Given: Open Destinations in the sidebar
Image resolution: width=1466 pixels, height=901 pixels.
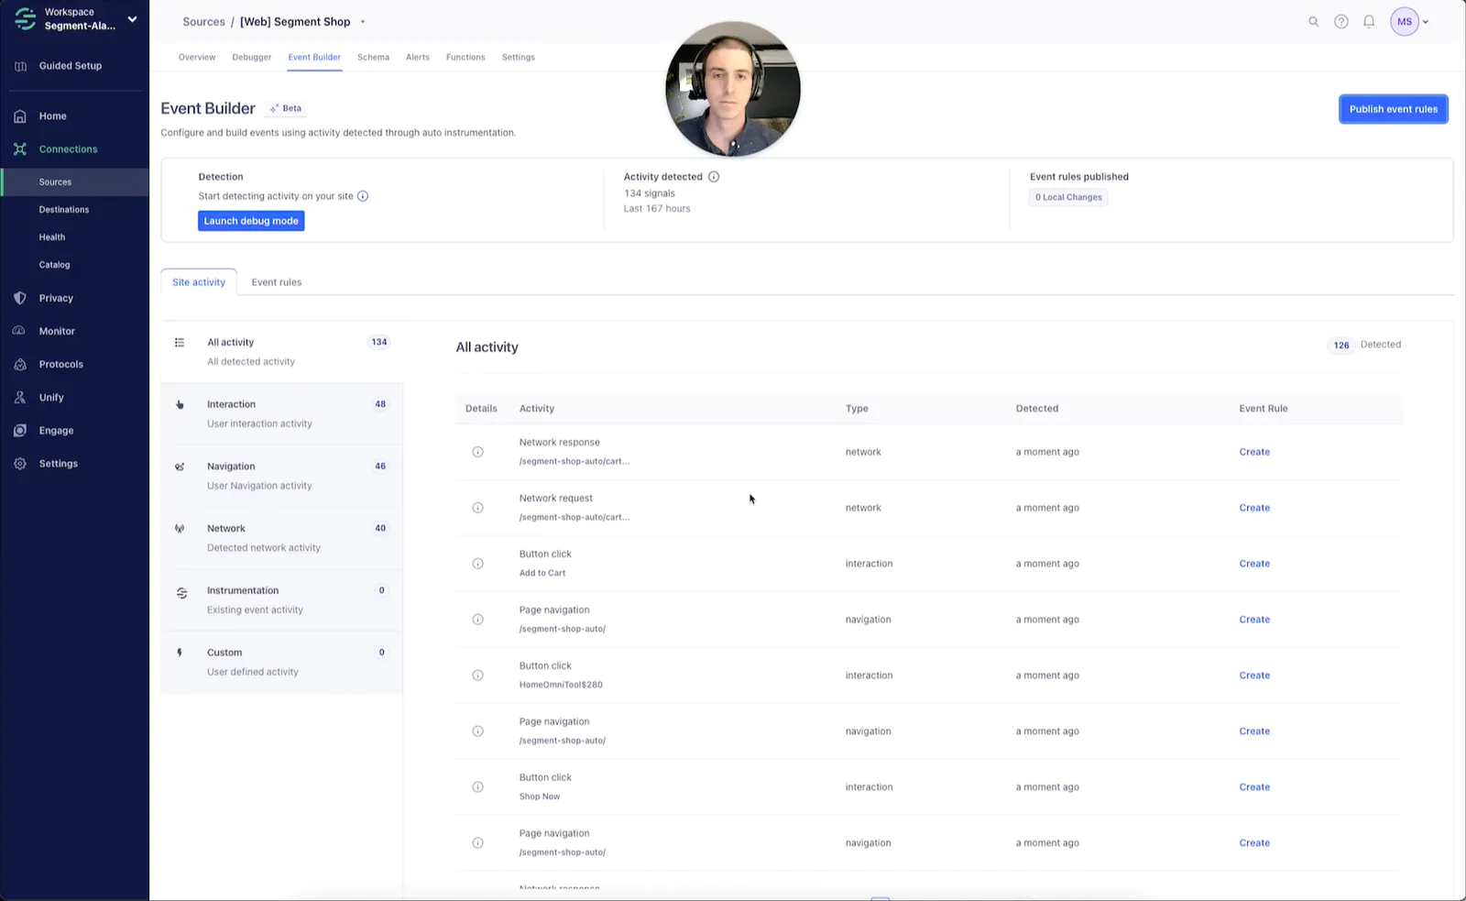Looking at the screenshot, I should click(x=64, y=210).
